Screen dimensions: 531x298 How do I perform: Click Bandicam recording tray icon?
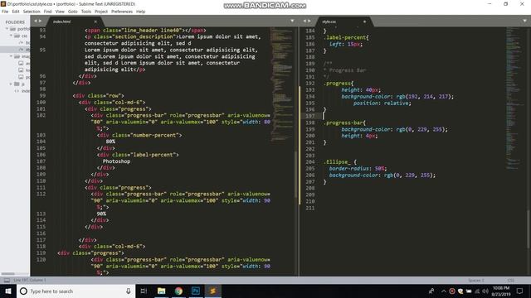tap(452, 291)
